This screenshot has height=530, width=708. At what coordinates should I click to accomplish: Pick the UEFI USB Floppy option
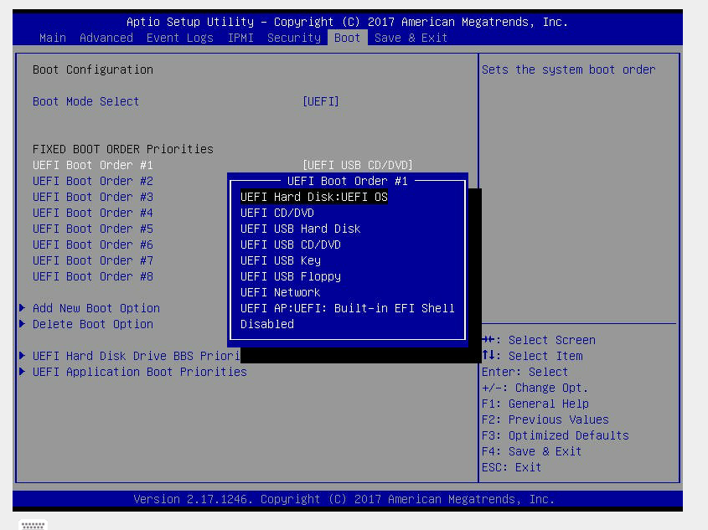pyautogui.click(x=291, y=276)
